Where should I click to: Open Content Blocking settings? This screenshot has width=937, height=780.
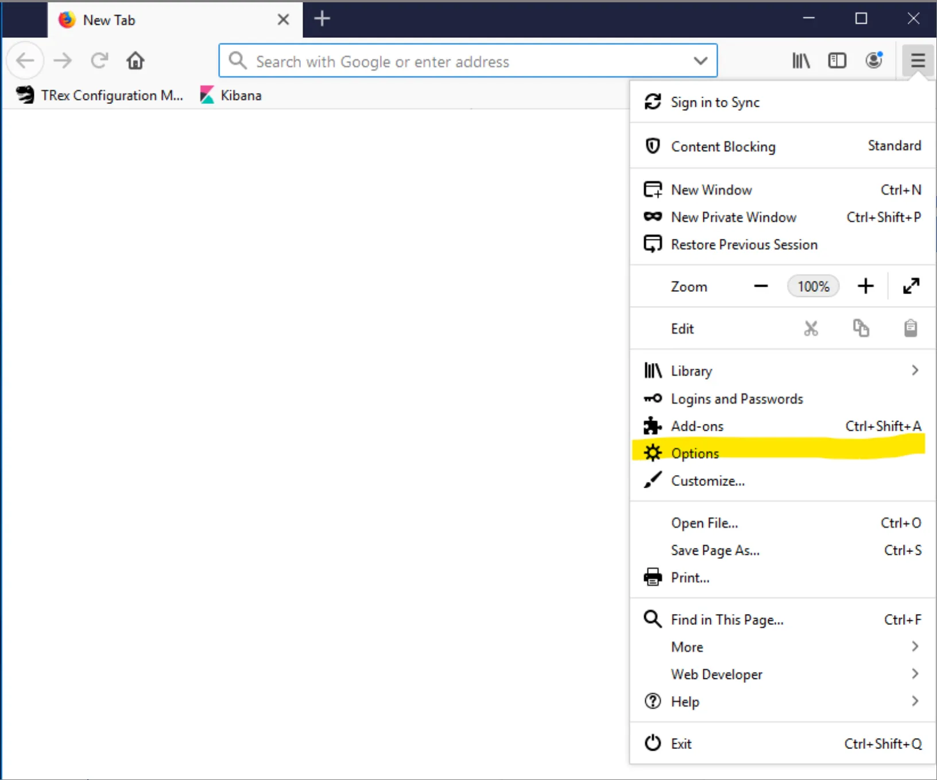pyautogui.click(x=783, y=146)
